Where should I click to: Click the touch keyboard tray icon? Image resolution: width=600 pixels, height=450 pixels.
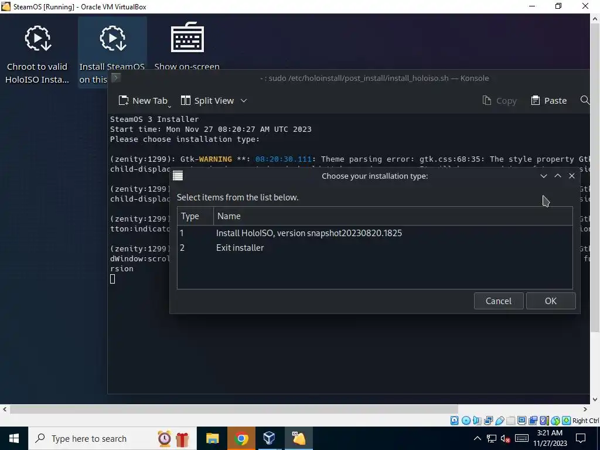(x=522, y=438)
